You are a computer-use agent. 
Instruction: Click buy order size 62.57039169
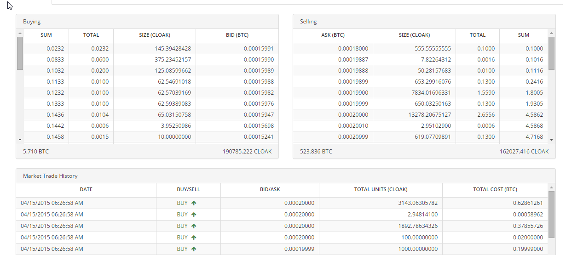(x=174, y=92)
